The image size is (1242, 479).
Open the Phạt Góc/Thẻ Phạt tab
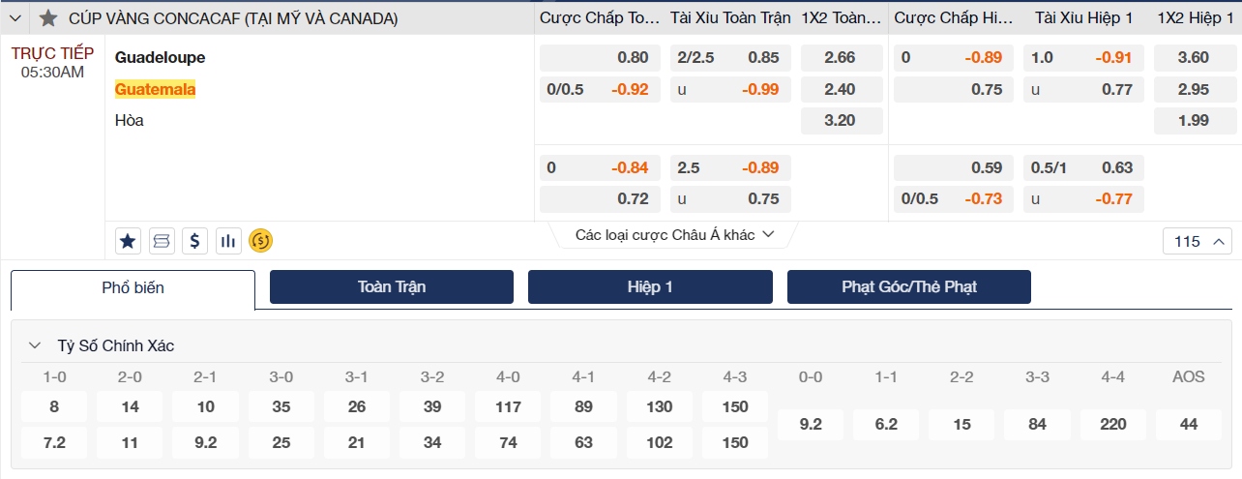pyautogui.click(x=908, y=287)
